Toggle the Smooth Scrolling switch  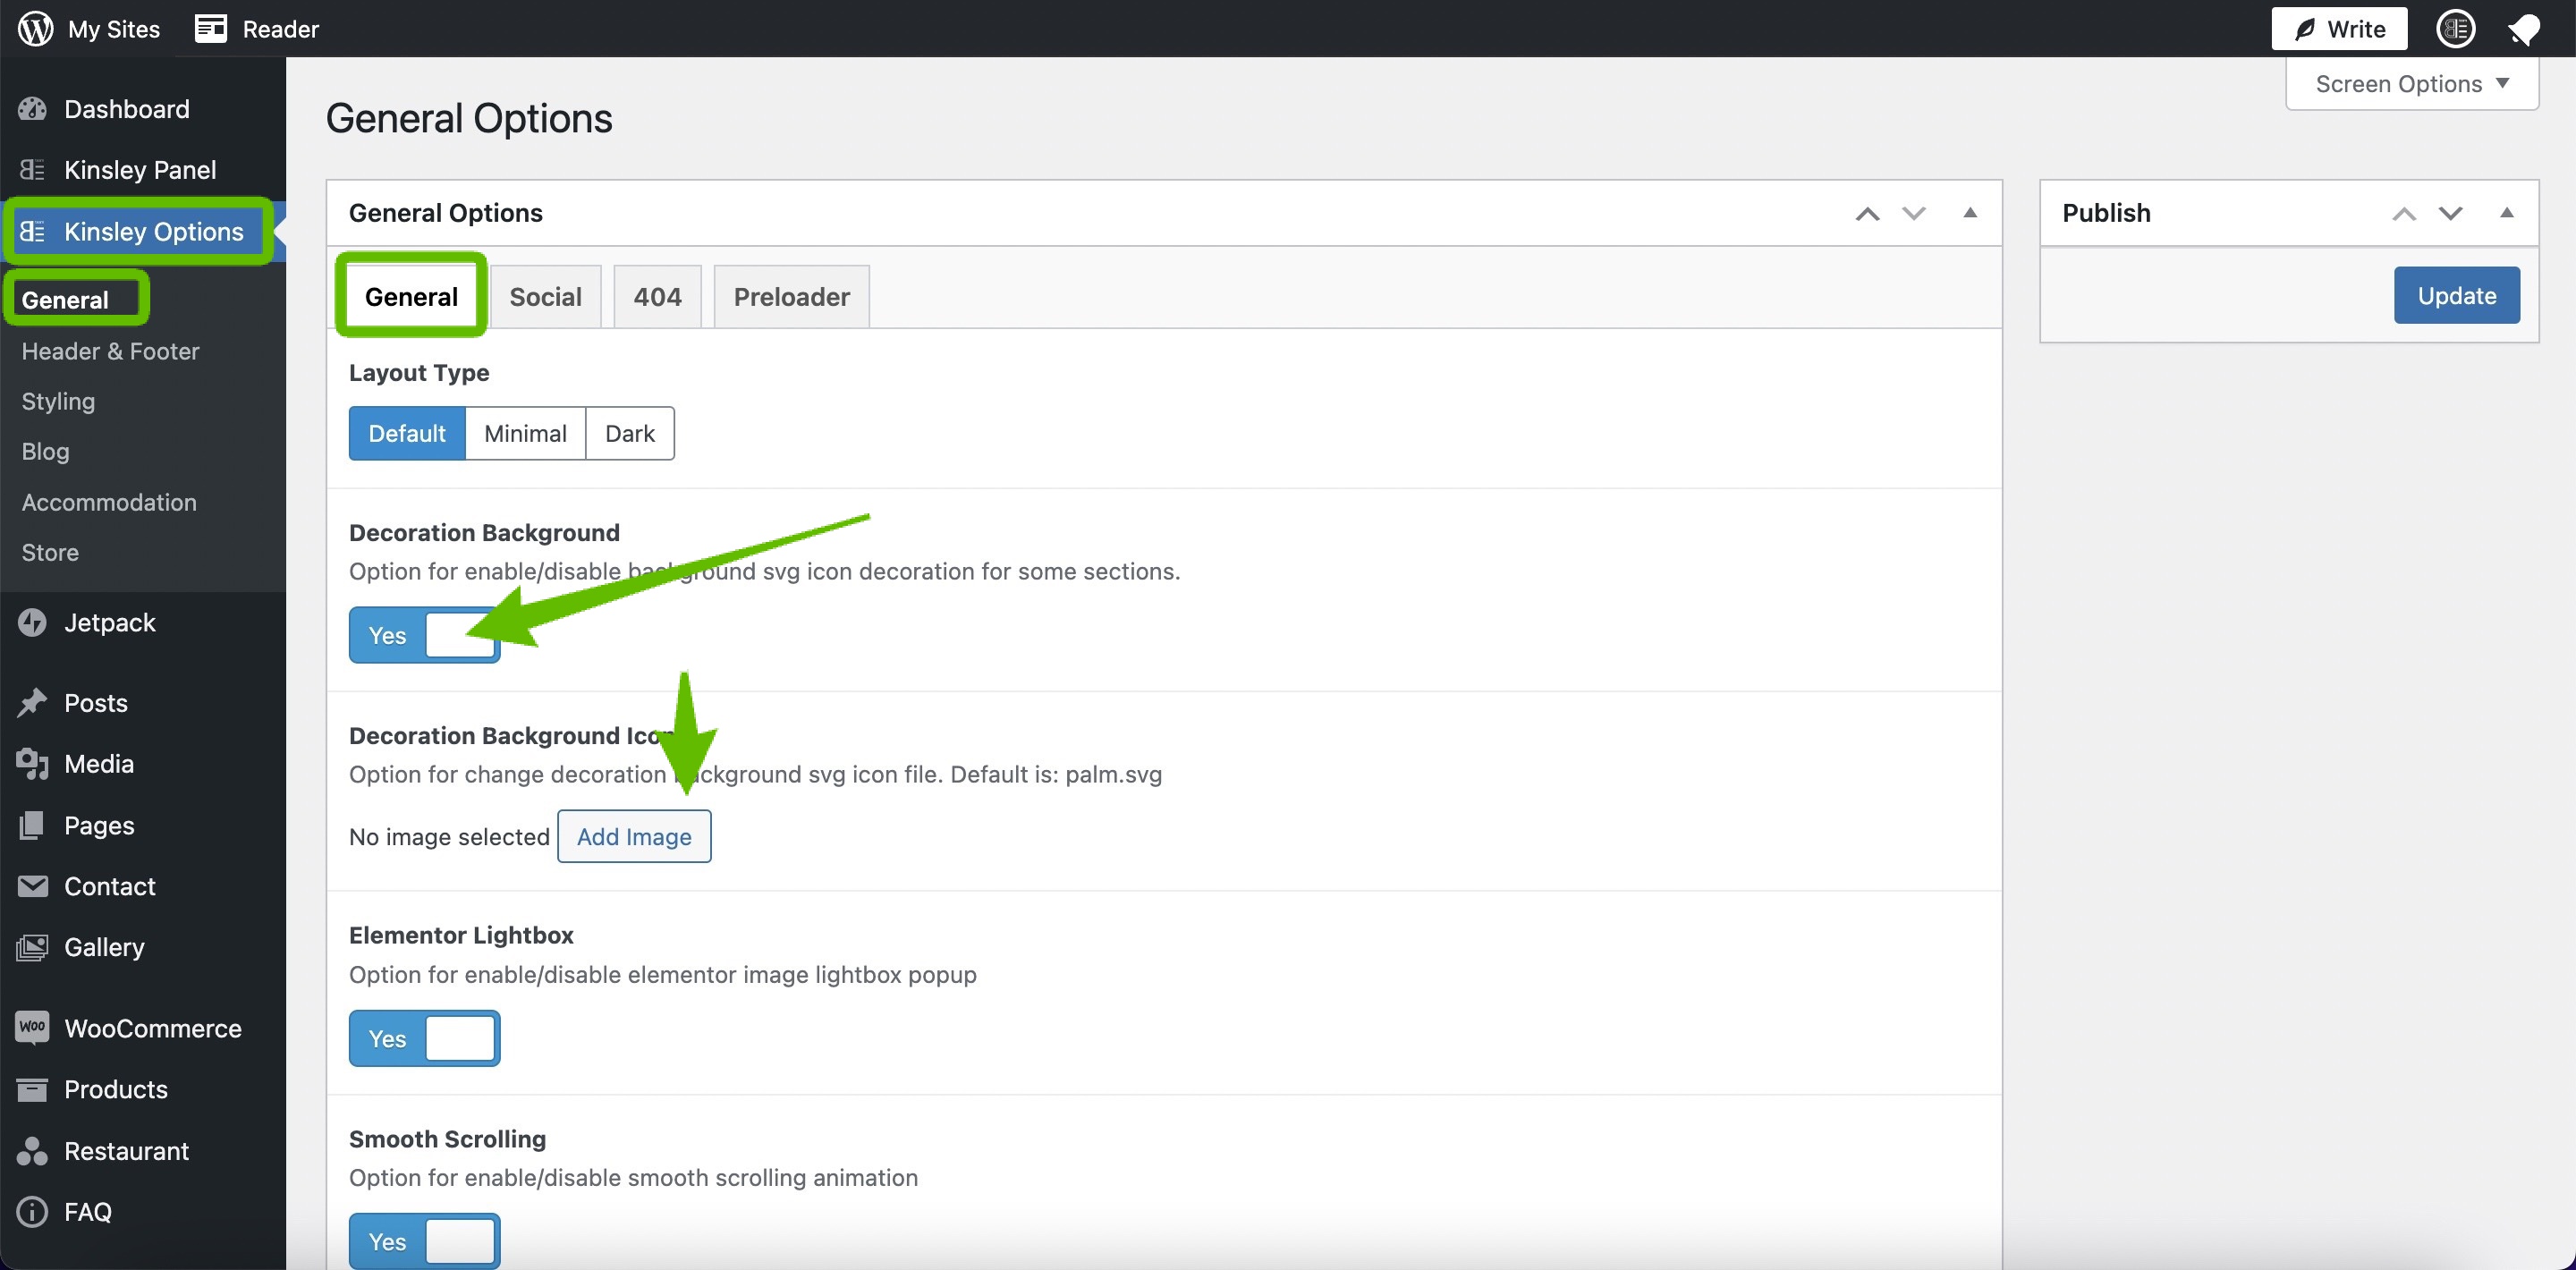click(424, 1241)
